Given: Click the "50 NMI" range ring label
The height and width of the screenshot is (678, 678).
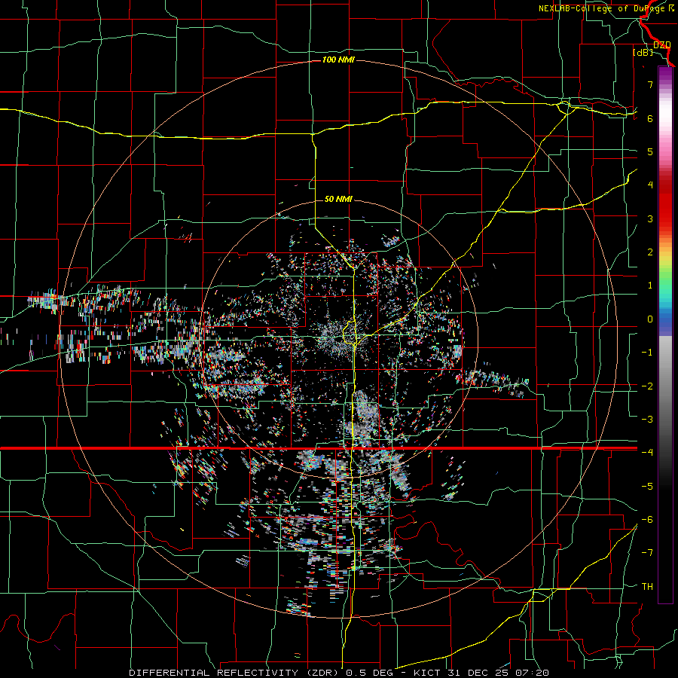Looking at the screenshot, I should tap(338, 200).
